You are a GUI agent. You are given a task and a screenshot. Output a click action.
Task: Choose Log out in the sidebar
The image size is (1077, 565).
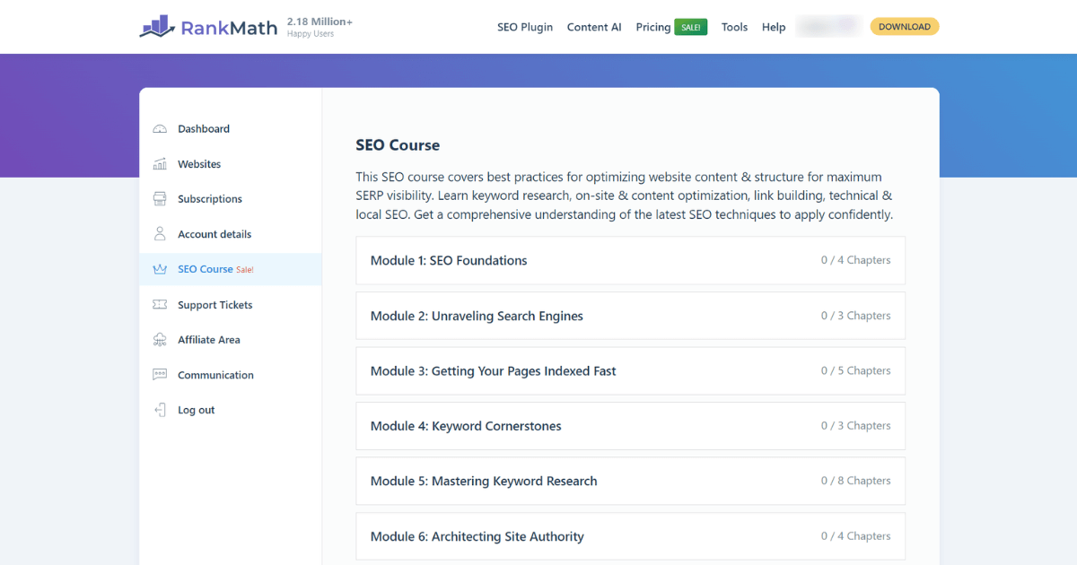231,410
